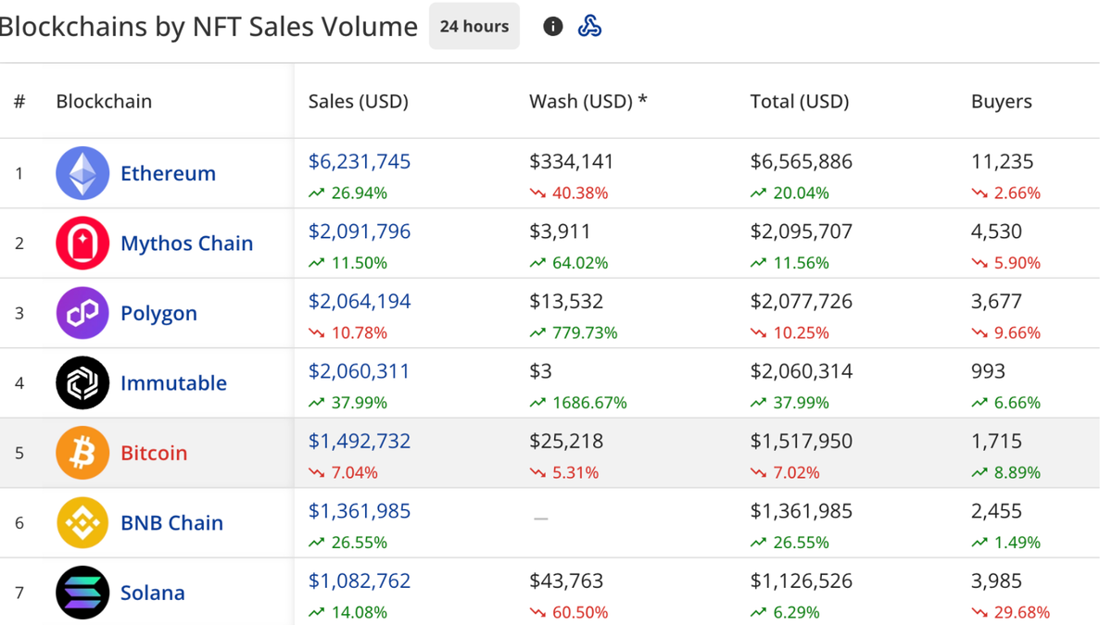Click the Immutable logo icon
This screenshot has width=1112, height=625.
[82, 382]
